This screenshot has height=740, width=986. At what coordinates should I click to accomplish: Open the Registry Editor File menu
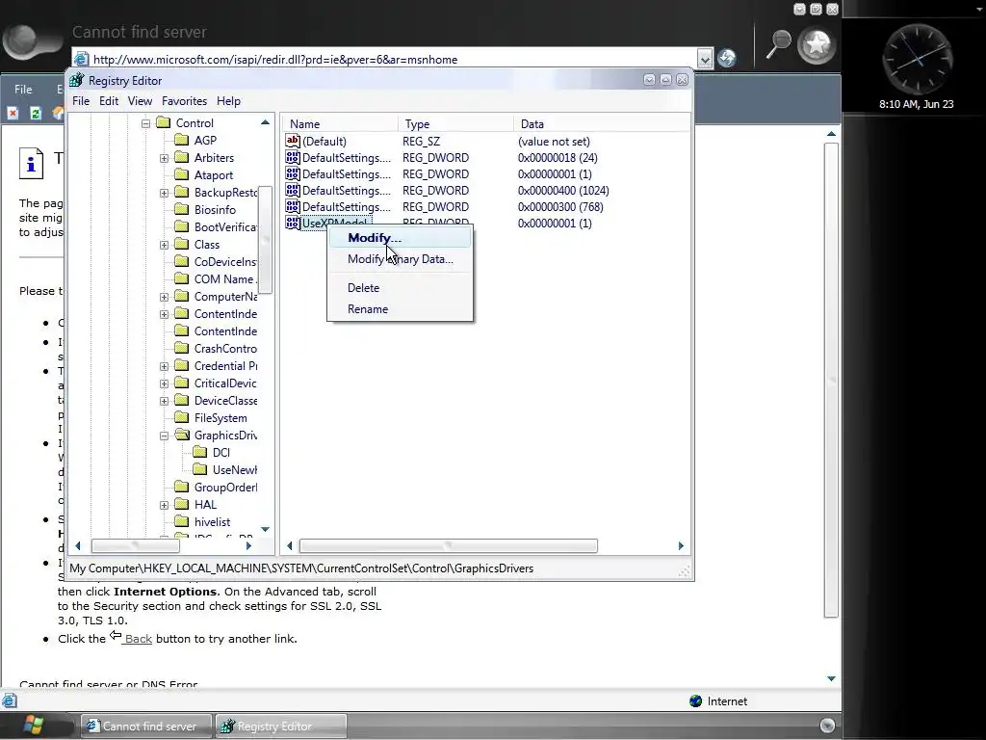[x=81, y=100]
